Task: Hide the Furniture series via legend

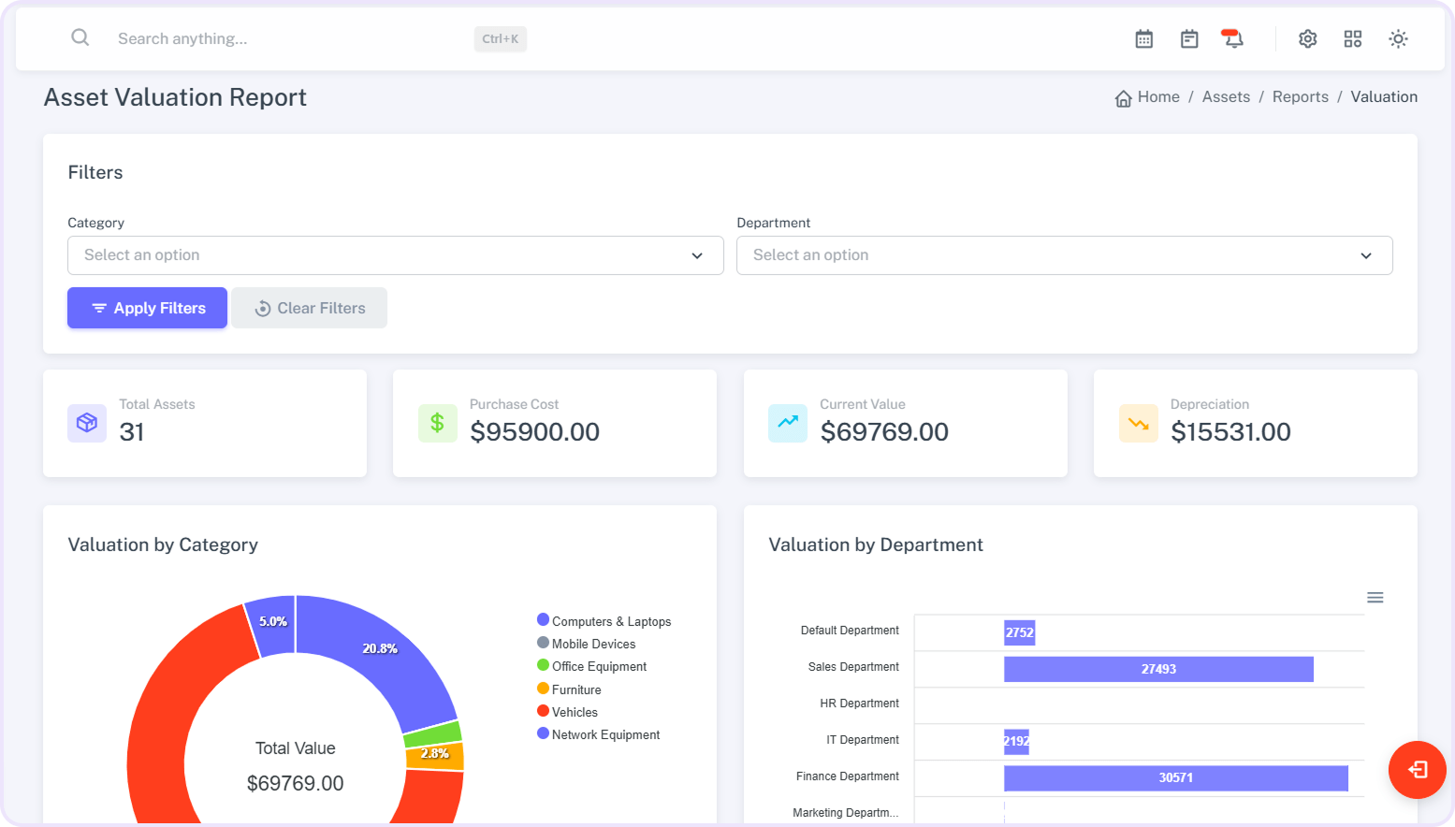Action: click(x=575, y=689)
